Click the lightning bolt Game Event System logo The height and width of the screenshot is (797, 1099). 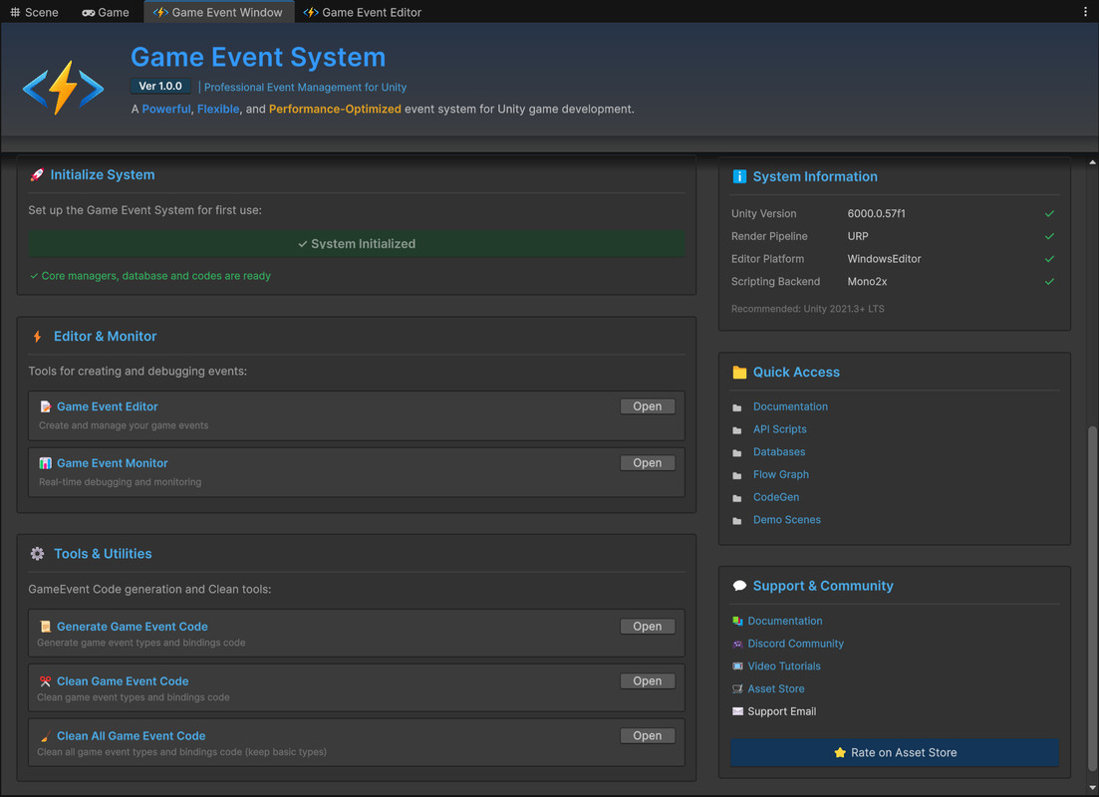(62, 88)
